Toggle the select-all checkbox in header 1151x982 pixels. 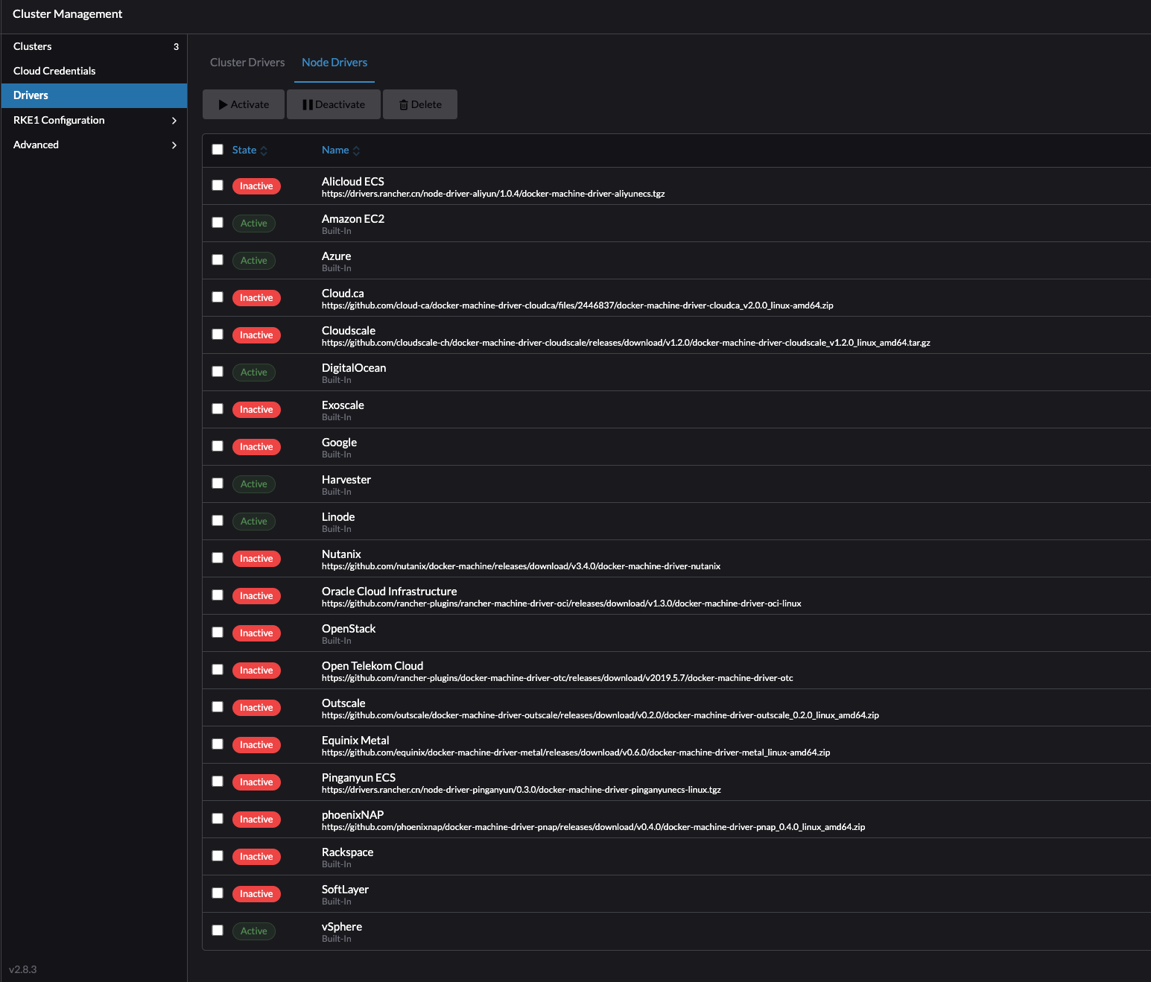[218, 149]
